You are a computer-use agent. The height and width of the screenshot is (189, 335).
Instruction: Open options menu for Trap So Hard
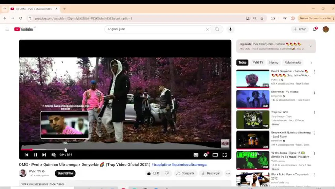click(x=314, y=113)
